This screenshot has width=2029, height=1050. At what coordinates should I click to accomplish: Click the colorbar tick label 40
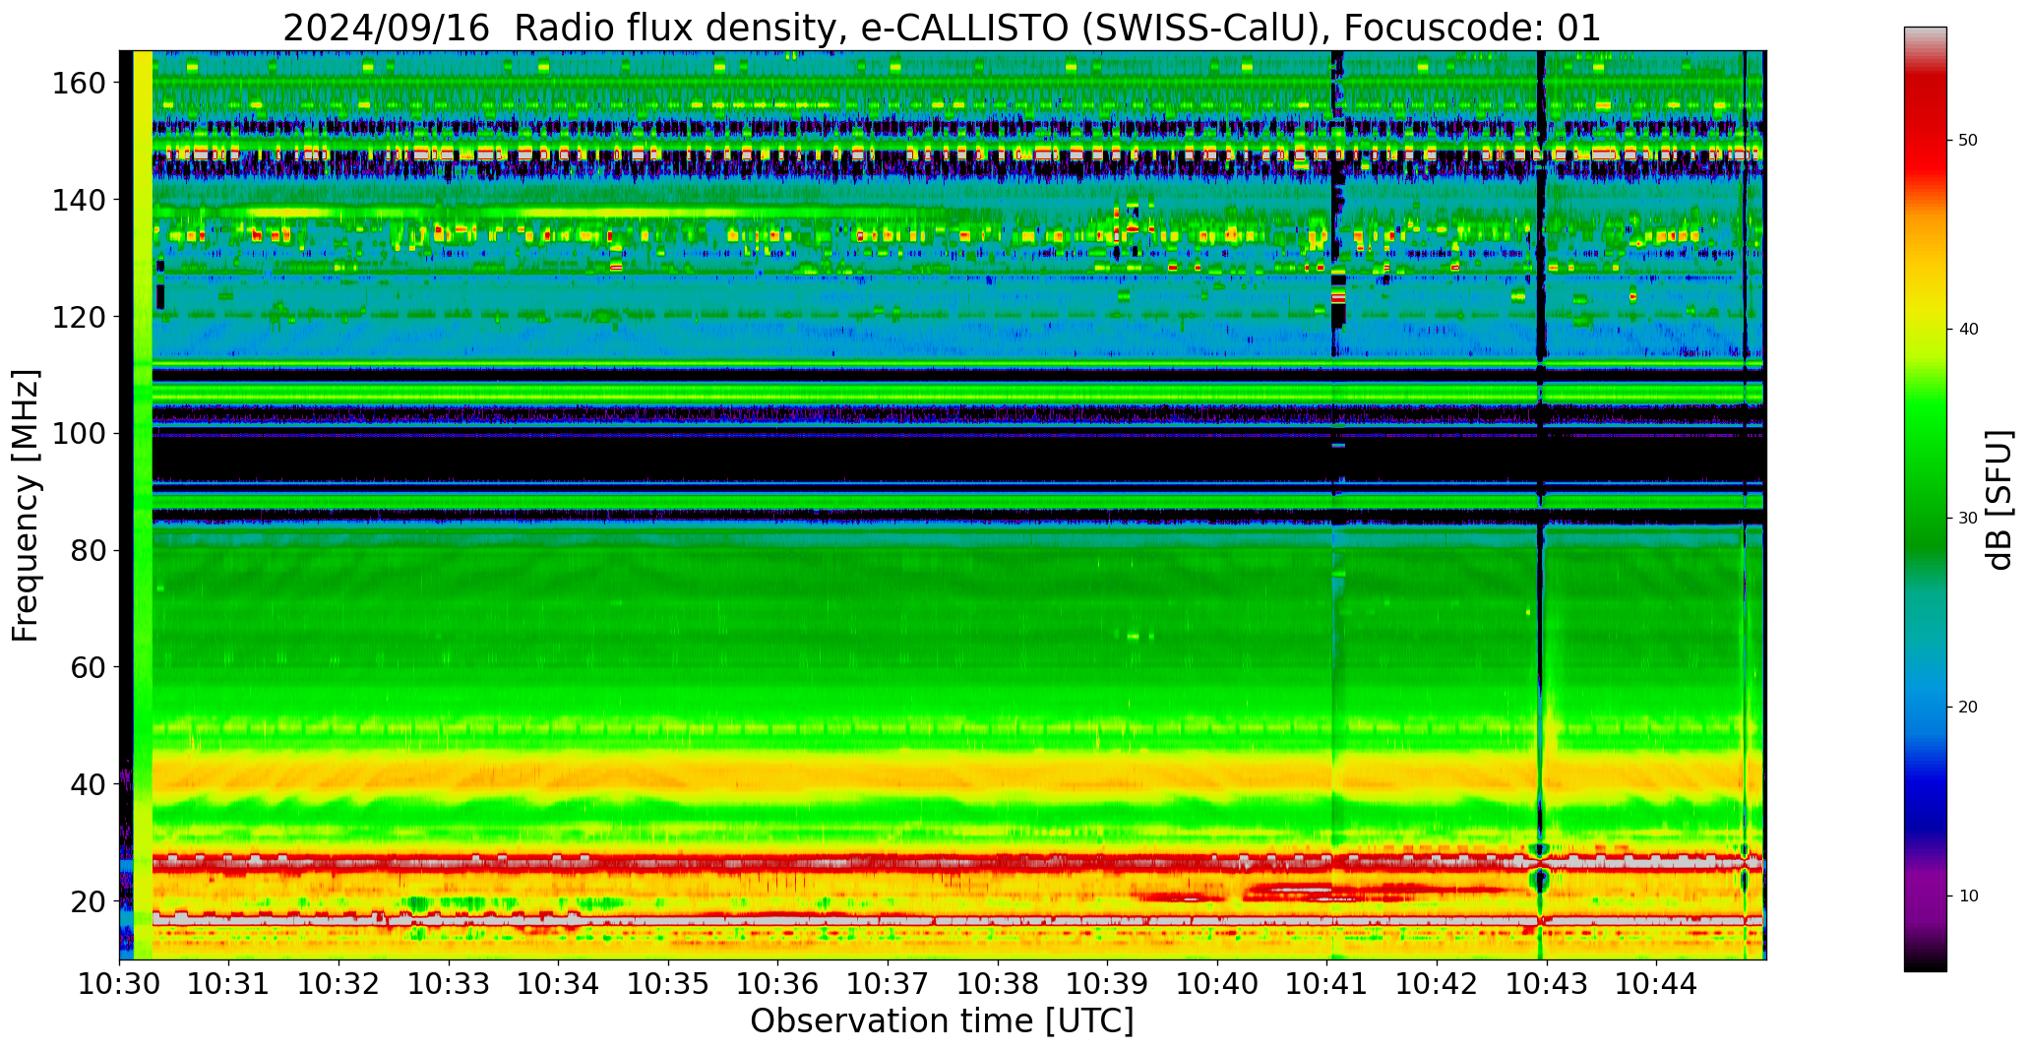point(1968,330)
